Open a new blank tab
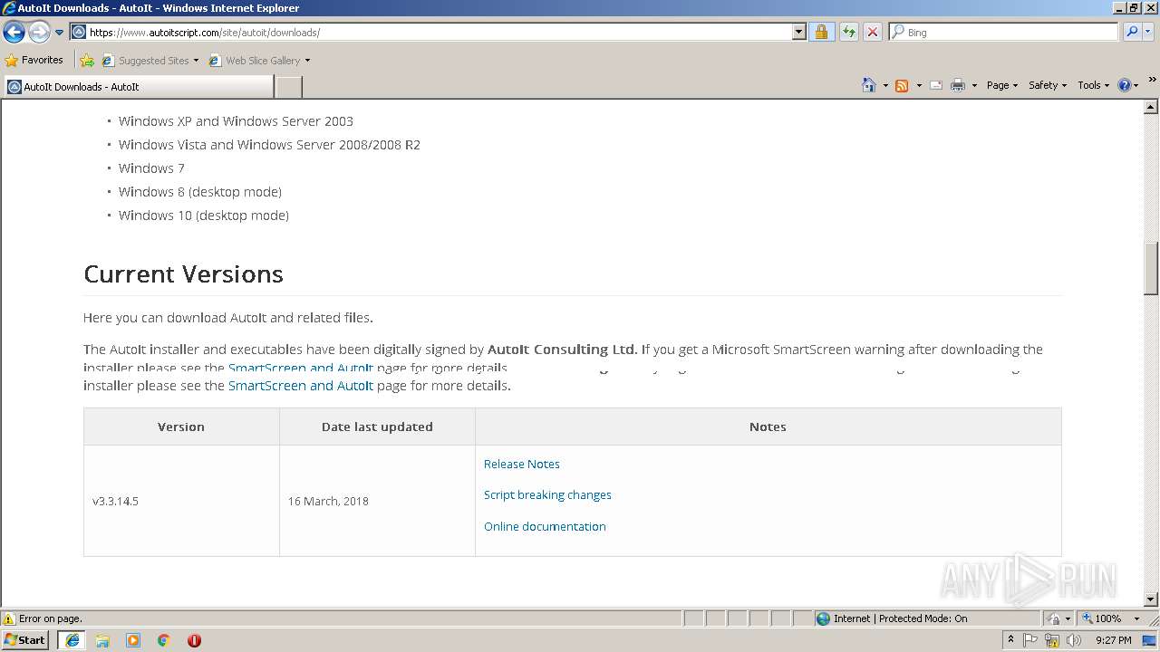The image size is (1160, 652). [x=288, y=87]
